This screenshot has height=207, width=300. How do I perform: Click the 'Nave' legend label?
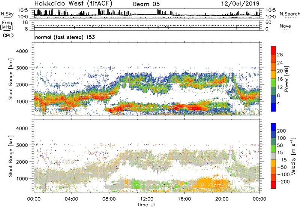click(x=285, y=26)
